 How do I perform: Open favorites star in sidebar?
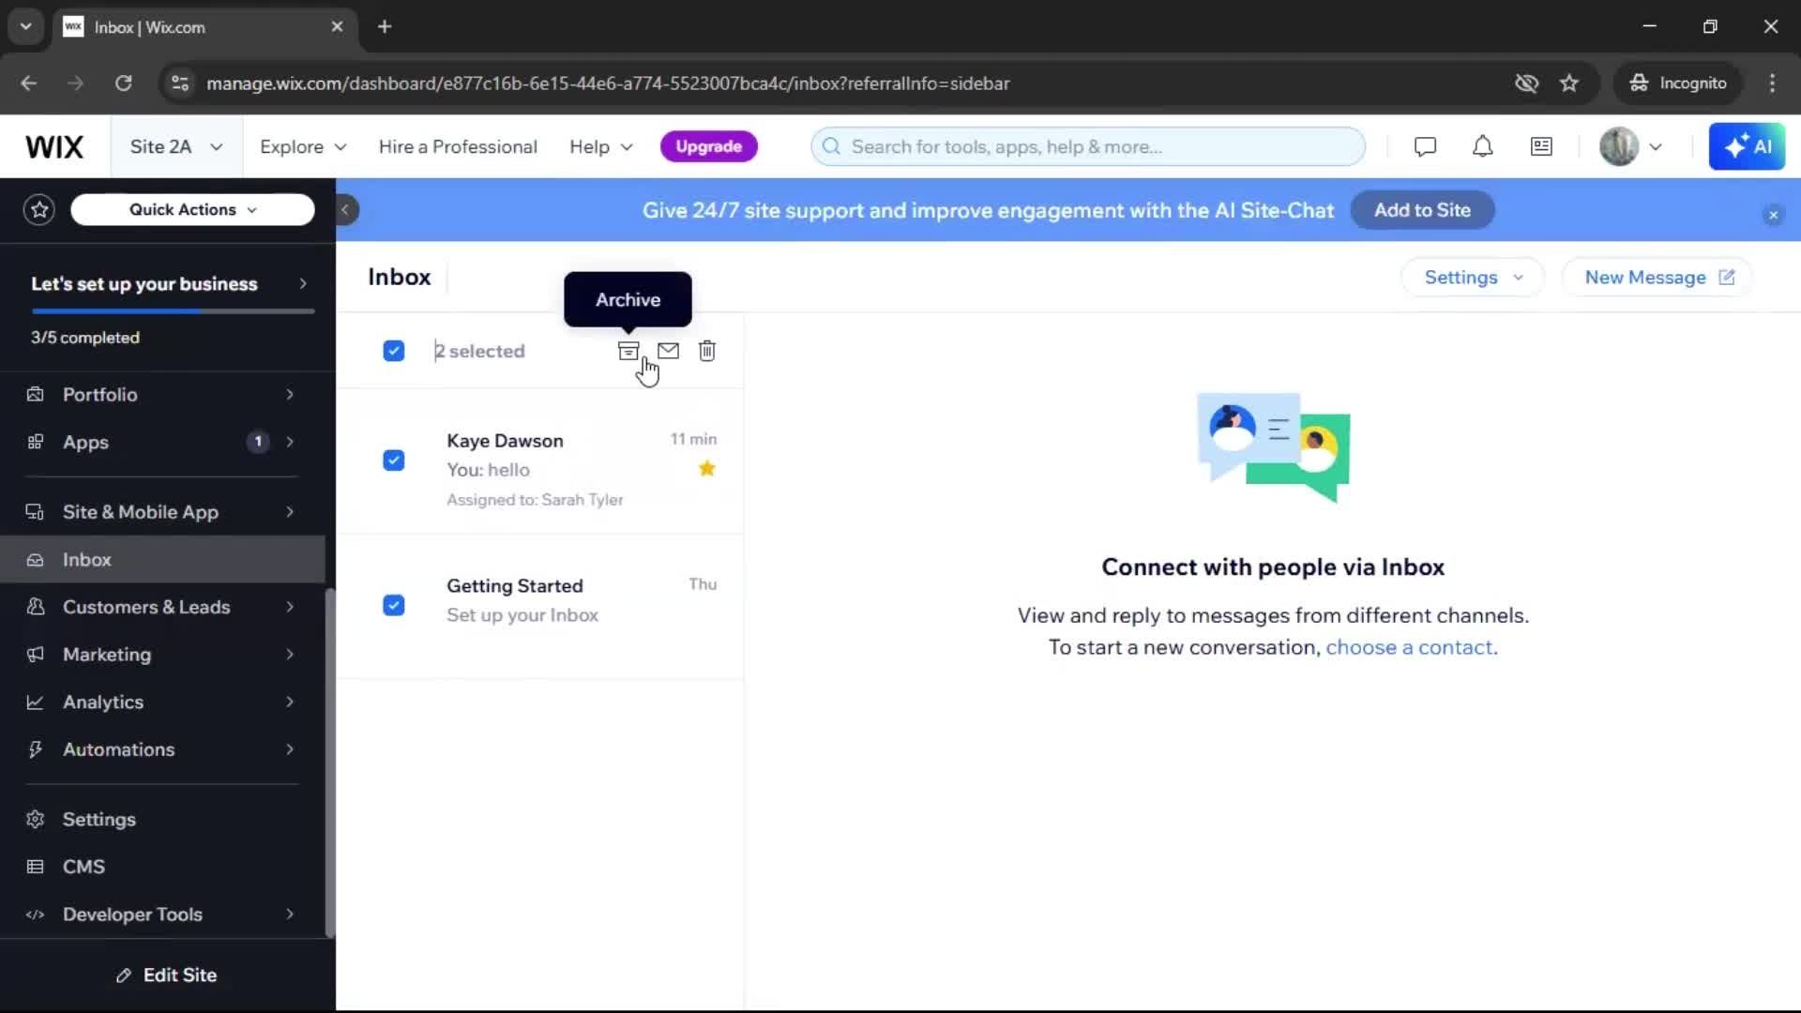(x=39, y=209)
